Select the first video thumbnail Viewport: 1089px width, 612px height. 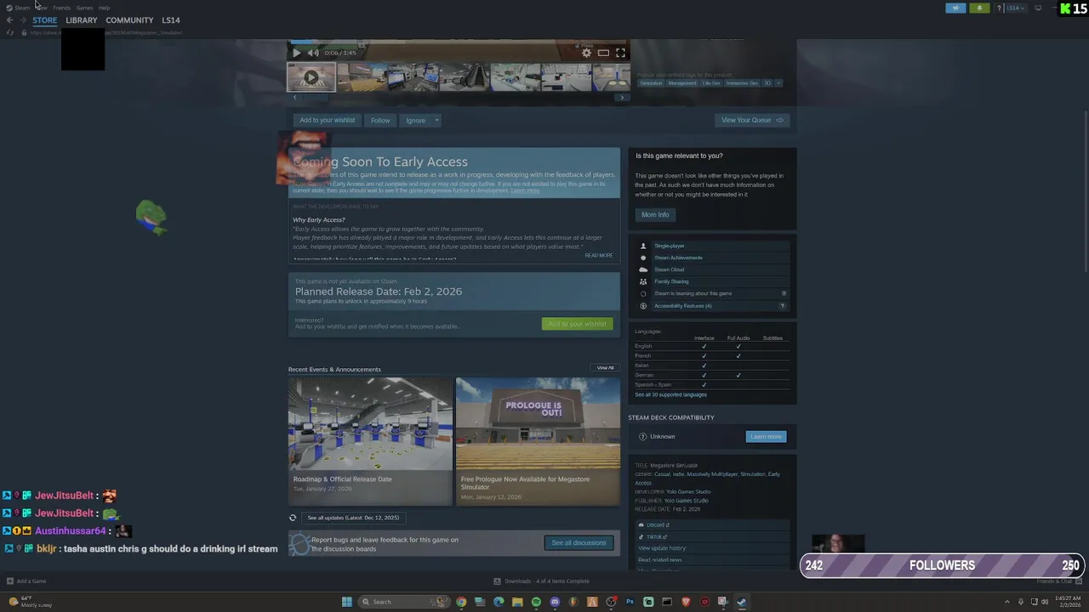coord(311,77)
